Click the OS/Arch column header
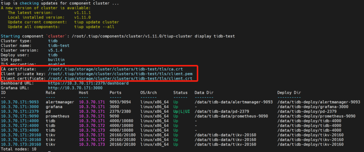This screenshot has width=364, height=152. coord(149,93)
